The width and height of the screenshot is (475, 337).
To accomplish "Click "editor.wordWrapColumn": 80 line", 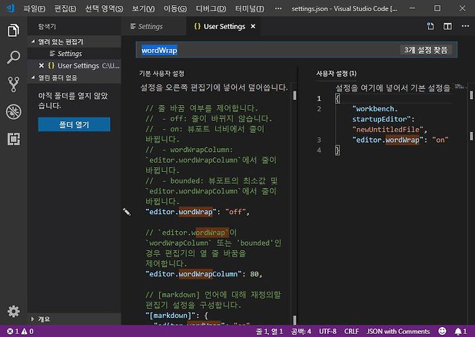I will click(x=204, y=274).
